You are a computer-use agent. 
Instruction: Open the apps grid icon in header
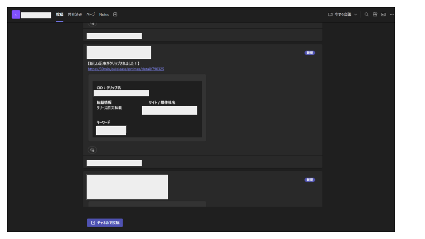pyautogui.click(x=375, y=14)
